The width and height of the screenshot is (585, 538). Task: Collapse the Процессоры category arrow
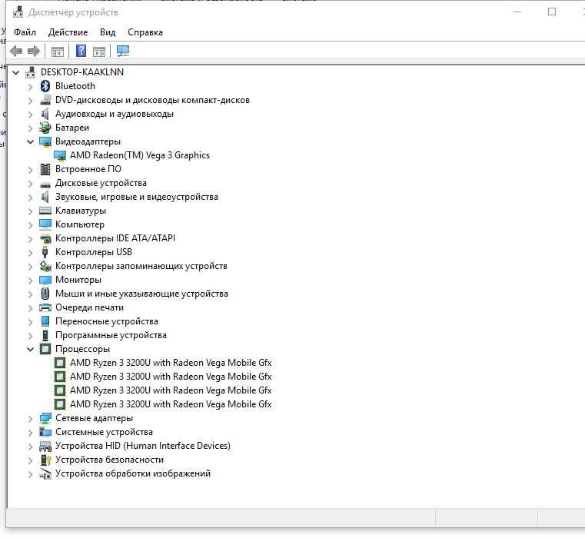[30, 349]
